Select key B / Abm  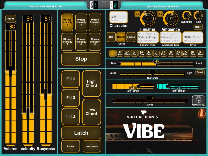point(200,53)
